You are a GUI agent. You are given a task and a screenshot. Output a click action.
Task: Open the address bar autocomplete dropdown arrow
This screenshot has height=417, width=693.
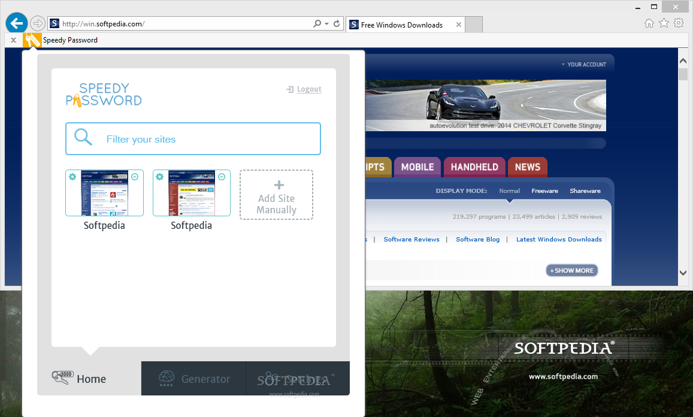click(326, 23)
